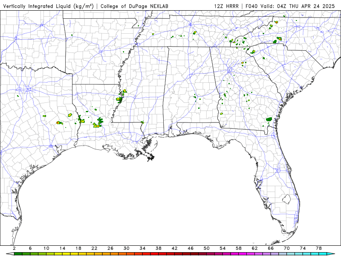Select the legend value 2

14,248
